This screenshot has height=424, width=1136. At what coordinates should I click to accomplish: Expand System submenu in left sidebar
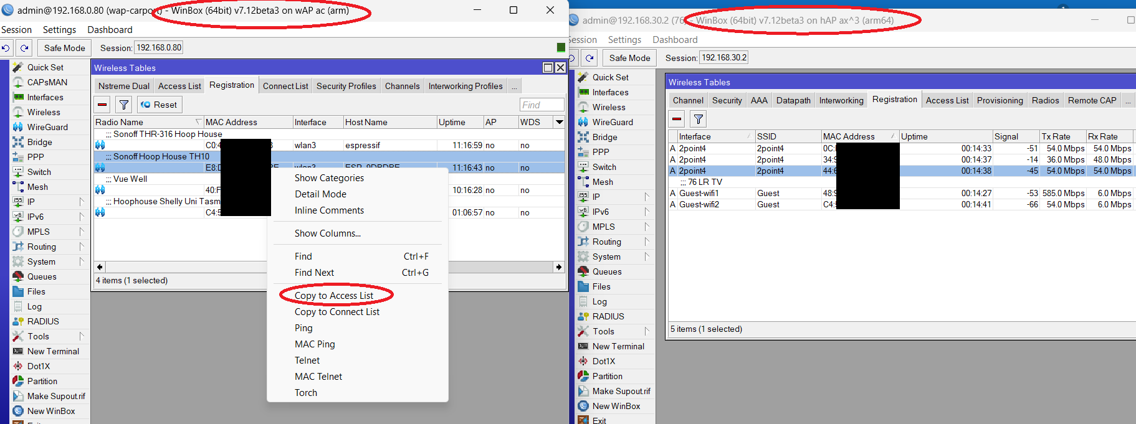tap(82, 261)
